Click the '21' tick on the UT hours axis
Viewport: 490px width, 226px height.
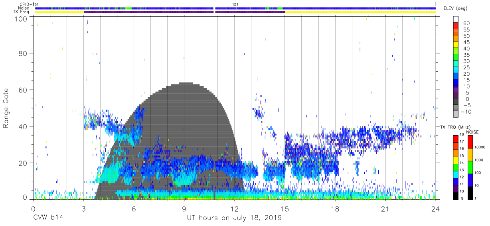click(385, 209)
